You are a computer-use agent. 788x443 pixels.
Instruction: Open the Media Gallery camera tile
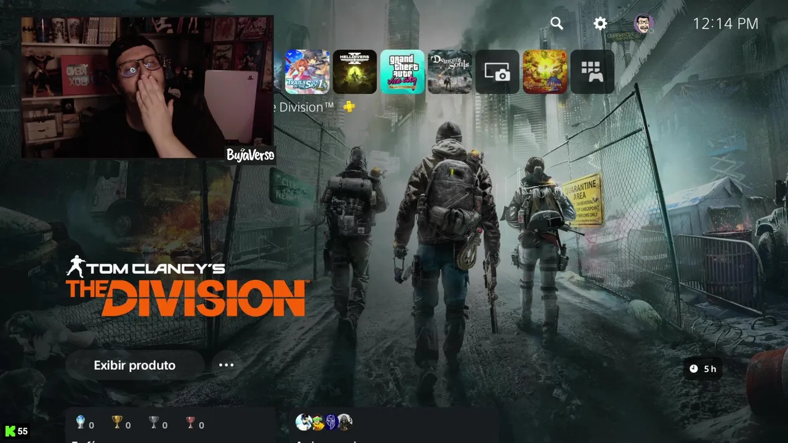click(x=497, y=72)
